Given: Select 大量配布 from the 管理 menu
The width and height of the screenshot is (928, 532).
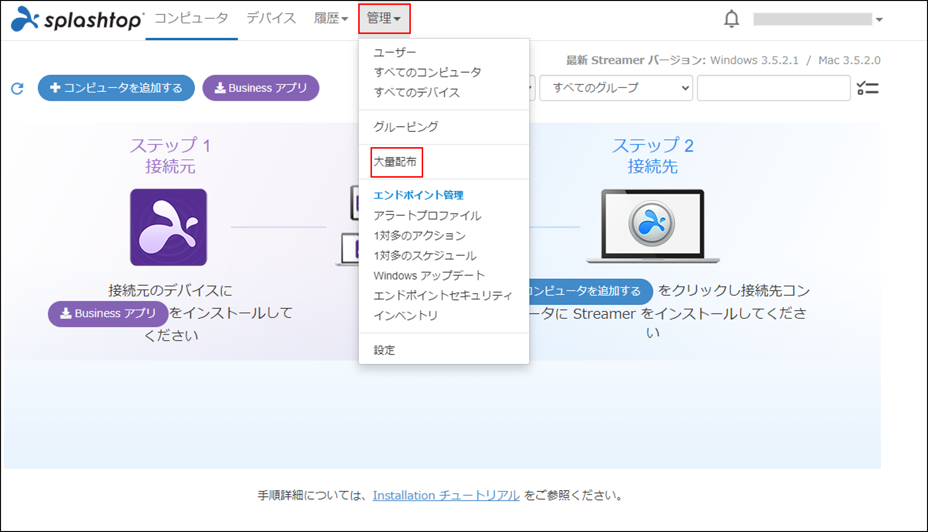Looking at the screenshot, I should click(397, 161).
